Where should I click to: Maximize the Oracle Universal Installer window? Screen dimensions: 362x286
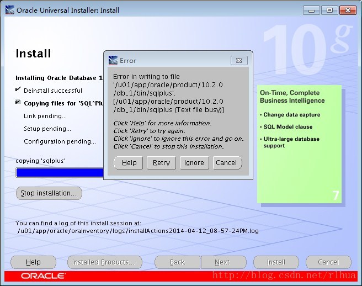tap(329, 10)
